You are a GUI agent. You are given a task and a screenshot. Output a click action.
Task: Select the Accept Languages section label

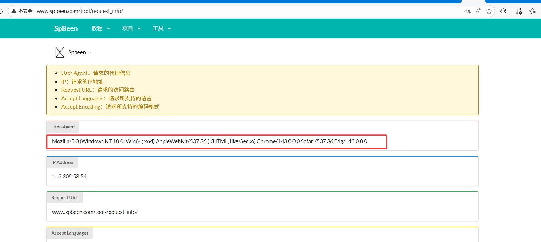click(70, 233)
